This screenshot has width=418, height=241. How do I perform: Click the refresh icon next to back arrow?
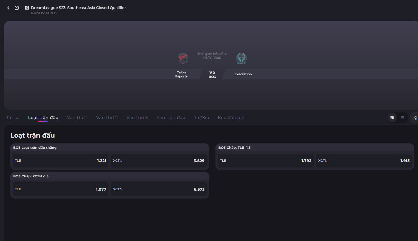tap(17, 8)
